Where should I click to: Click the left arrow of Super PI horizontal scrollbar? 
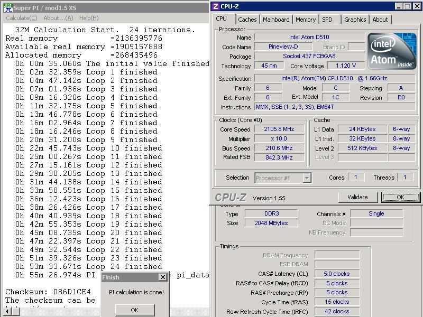pos(7,311)
